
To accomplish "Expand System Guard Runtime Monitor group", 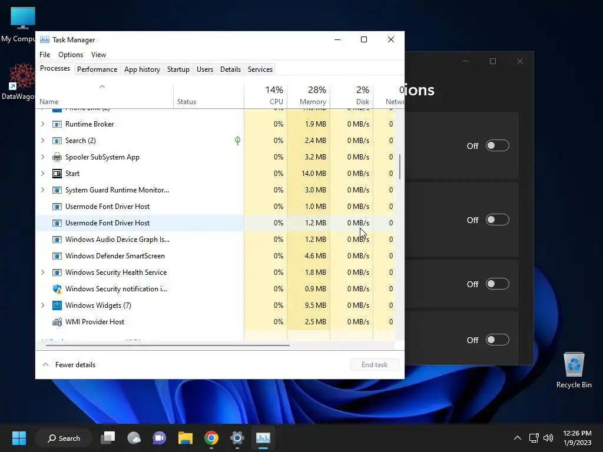I will (x=42, y=190).
